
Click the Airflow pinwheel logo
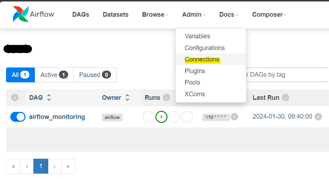tap(21, 14)
